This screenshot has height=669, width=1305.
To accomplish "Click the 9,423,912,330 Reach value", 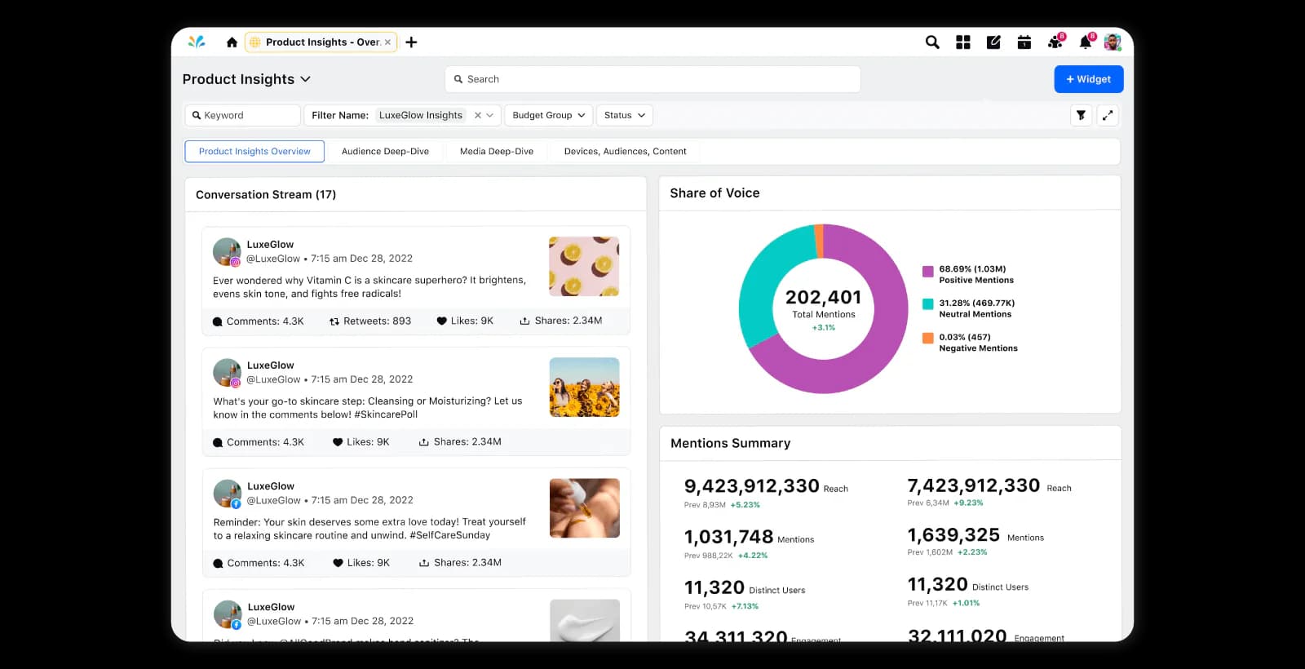I will (751, 486).
